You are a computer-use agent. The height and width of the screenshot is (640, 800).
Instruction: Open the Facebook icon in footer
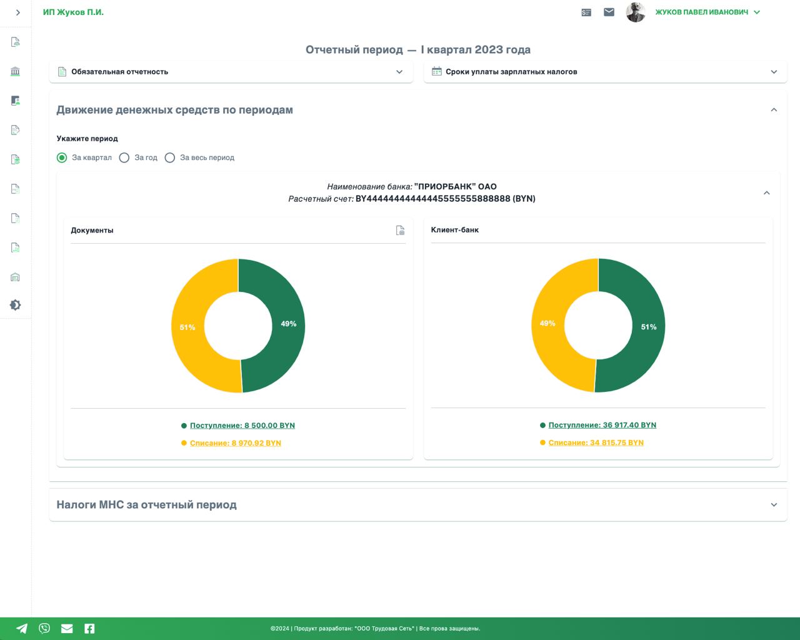pyautogui.click(x=89, y=629)
